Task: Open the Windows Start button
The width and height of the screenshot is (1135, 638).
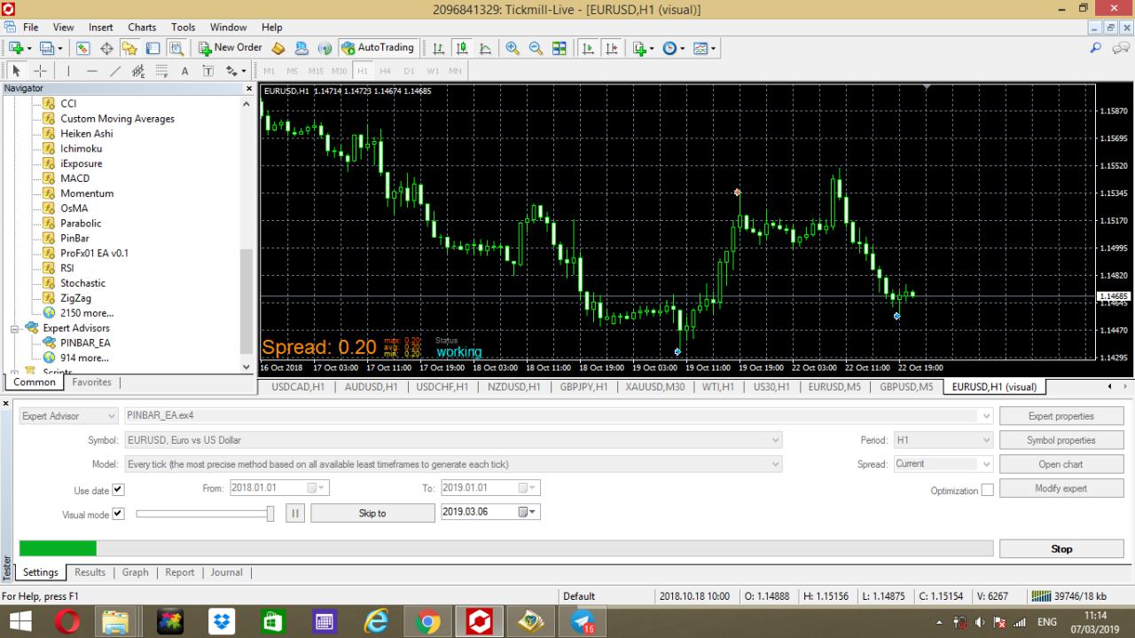Action: point(20,622)
